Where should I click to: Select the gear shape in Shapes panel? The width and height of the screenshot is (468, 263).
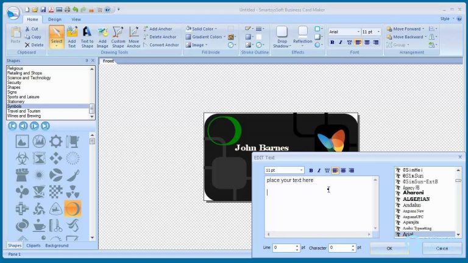55,142
